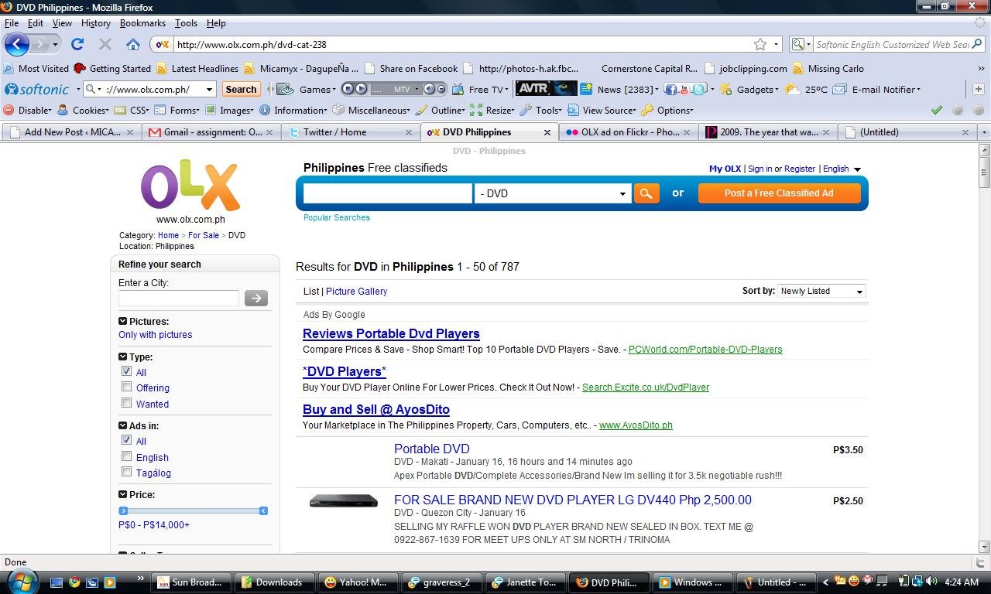Go back with the browser Back arrow
991x594 pixels.
[x=17, y=44]
